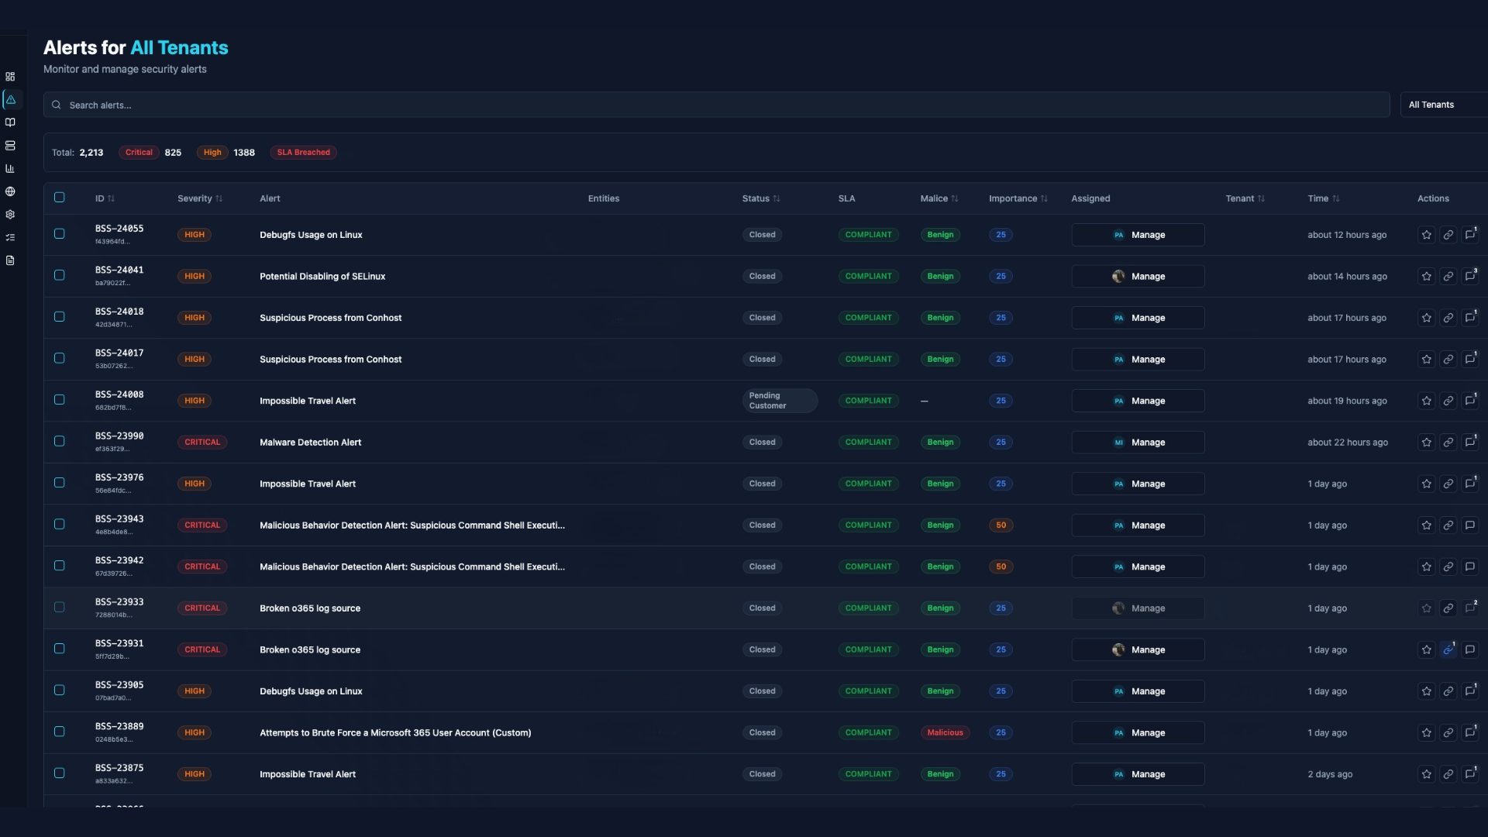Open the book icon in sidebar

pos(10,122)
